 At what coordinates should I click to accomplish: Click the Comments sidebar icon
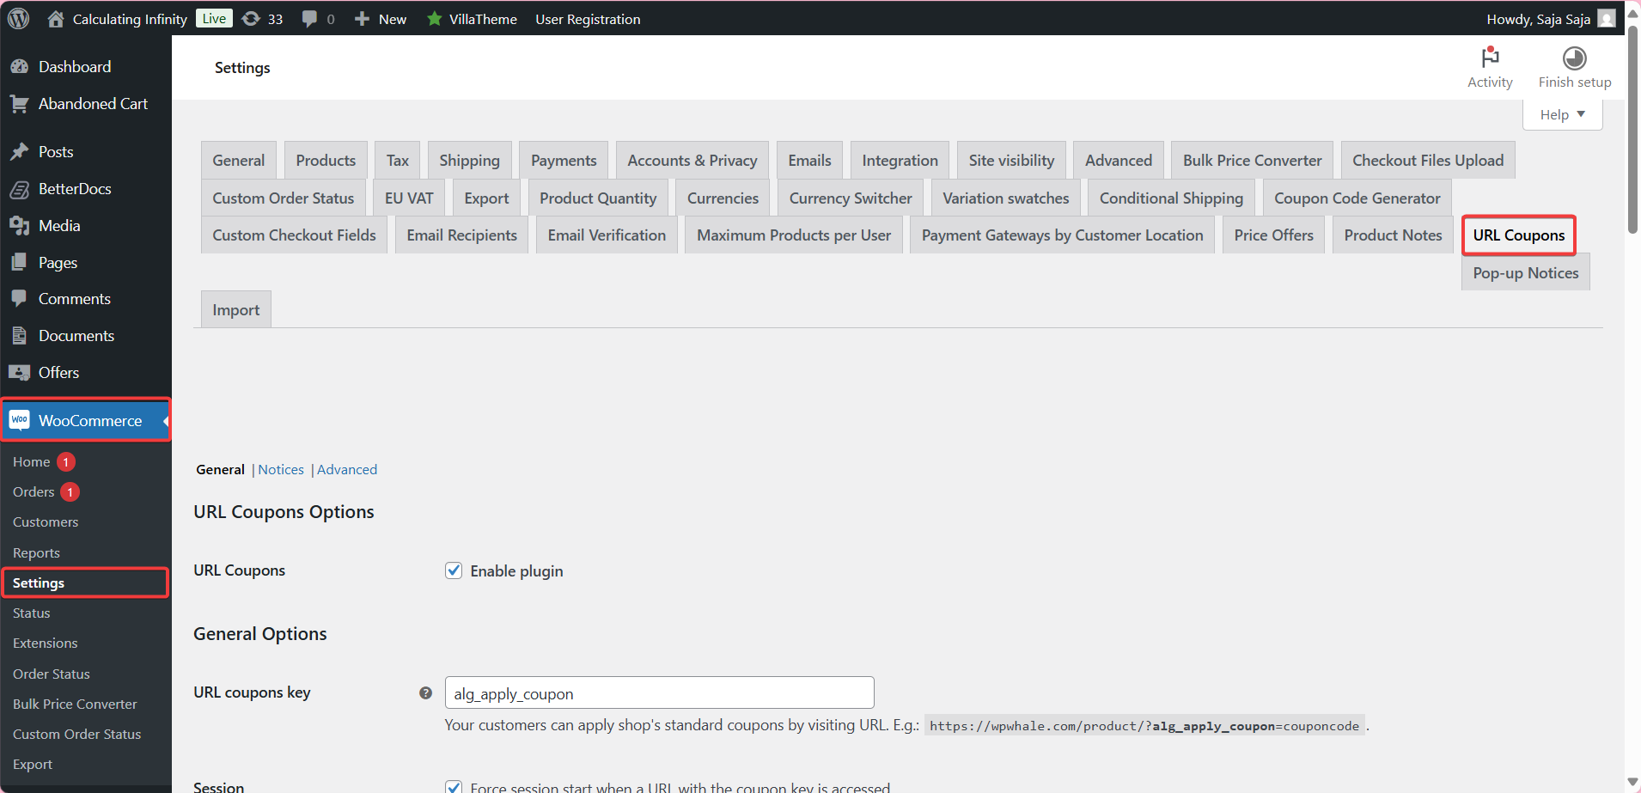19,298
